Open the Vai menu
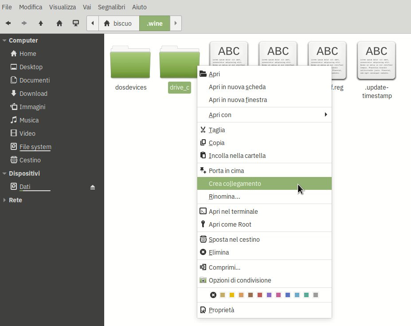 pos(87,7)
